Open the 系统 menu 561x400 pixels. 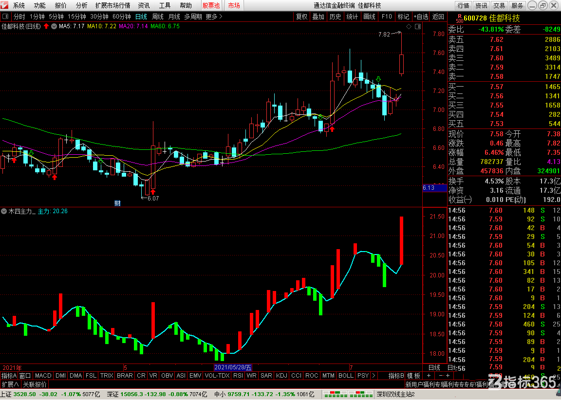tap(19, 5)
